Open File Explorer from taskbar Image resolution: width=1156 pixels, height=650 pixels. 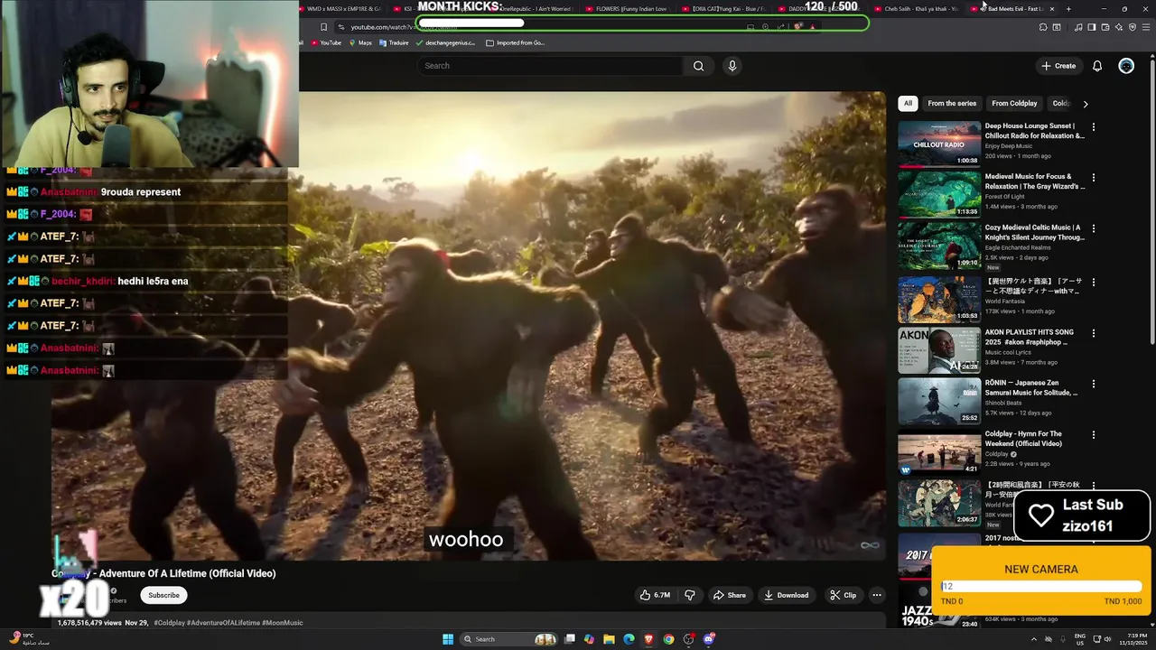pos(609,639)
